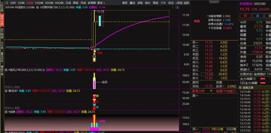Expand the 更多 periods dropdown

pyautogui.click(x=101, y=3)
